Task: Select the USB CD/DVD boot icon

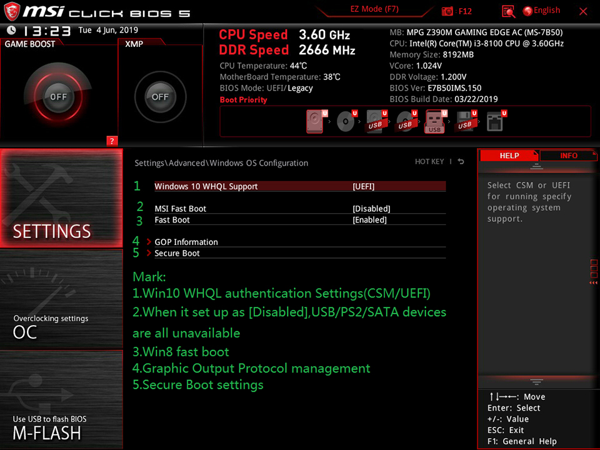Action: click(406, 121)
